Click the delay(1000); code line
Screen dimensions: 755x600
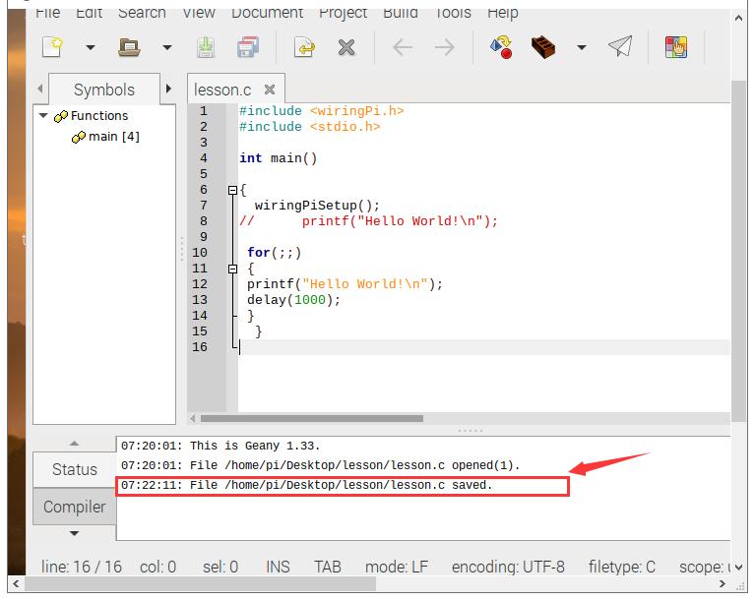point(293,300)
